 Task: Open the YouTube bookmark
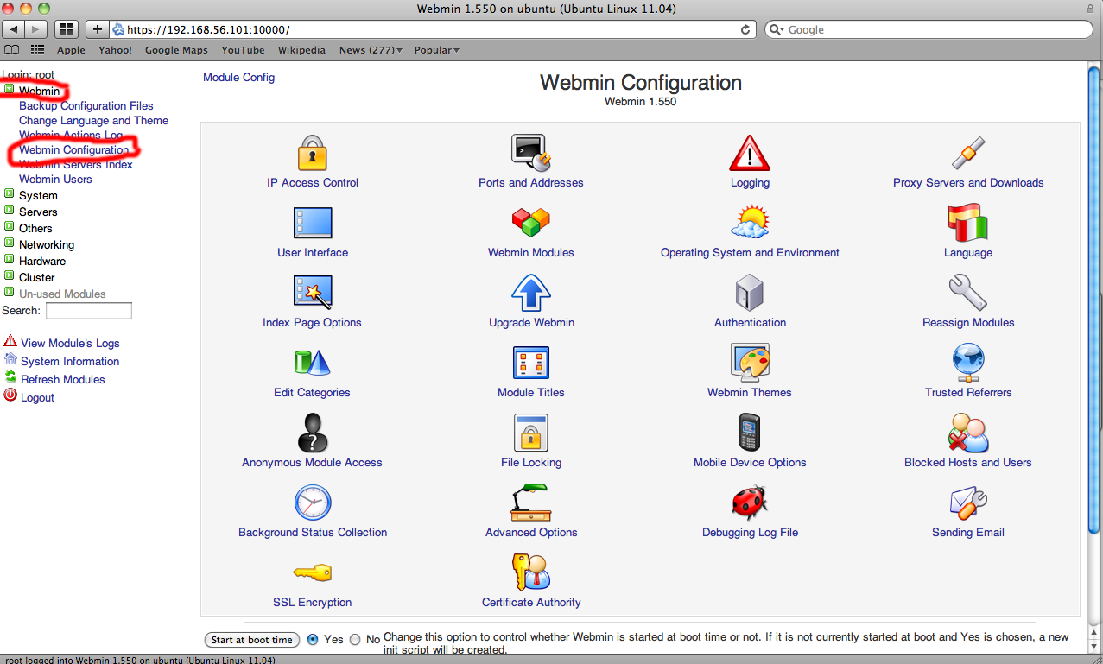[x=243, y=50]
